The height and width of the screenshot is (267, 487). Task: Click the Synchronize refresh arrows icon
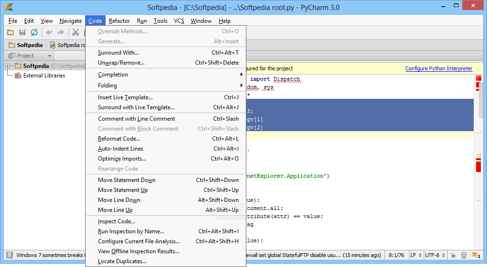[x=34, y=32]
